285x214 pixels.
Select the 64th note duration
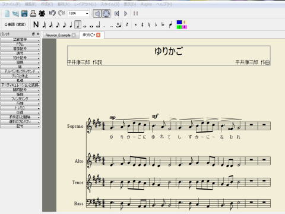pyautogui.click(x=45, y=24)
